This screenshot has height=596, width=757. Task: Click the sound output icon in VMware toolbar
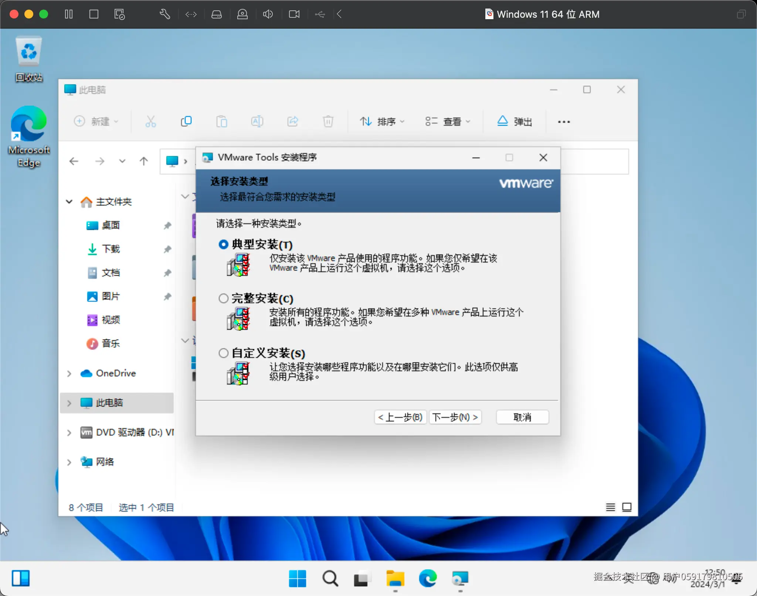(x=268, y=14)
